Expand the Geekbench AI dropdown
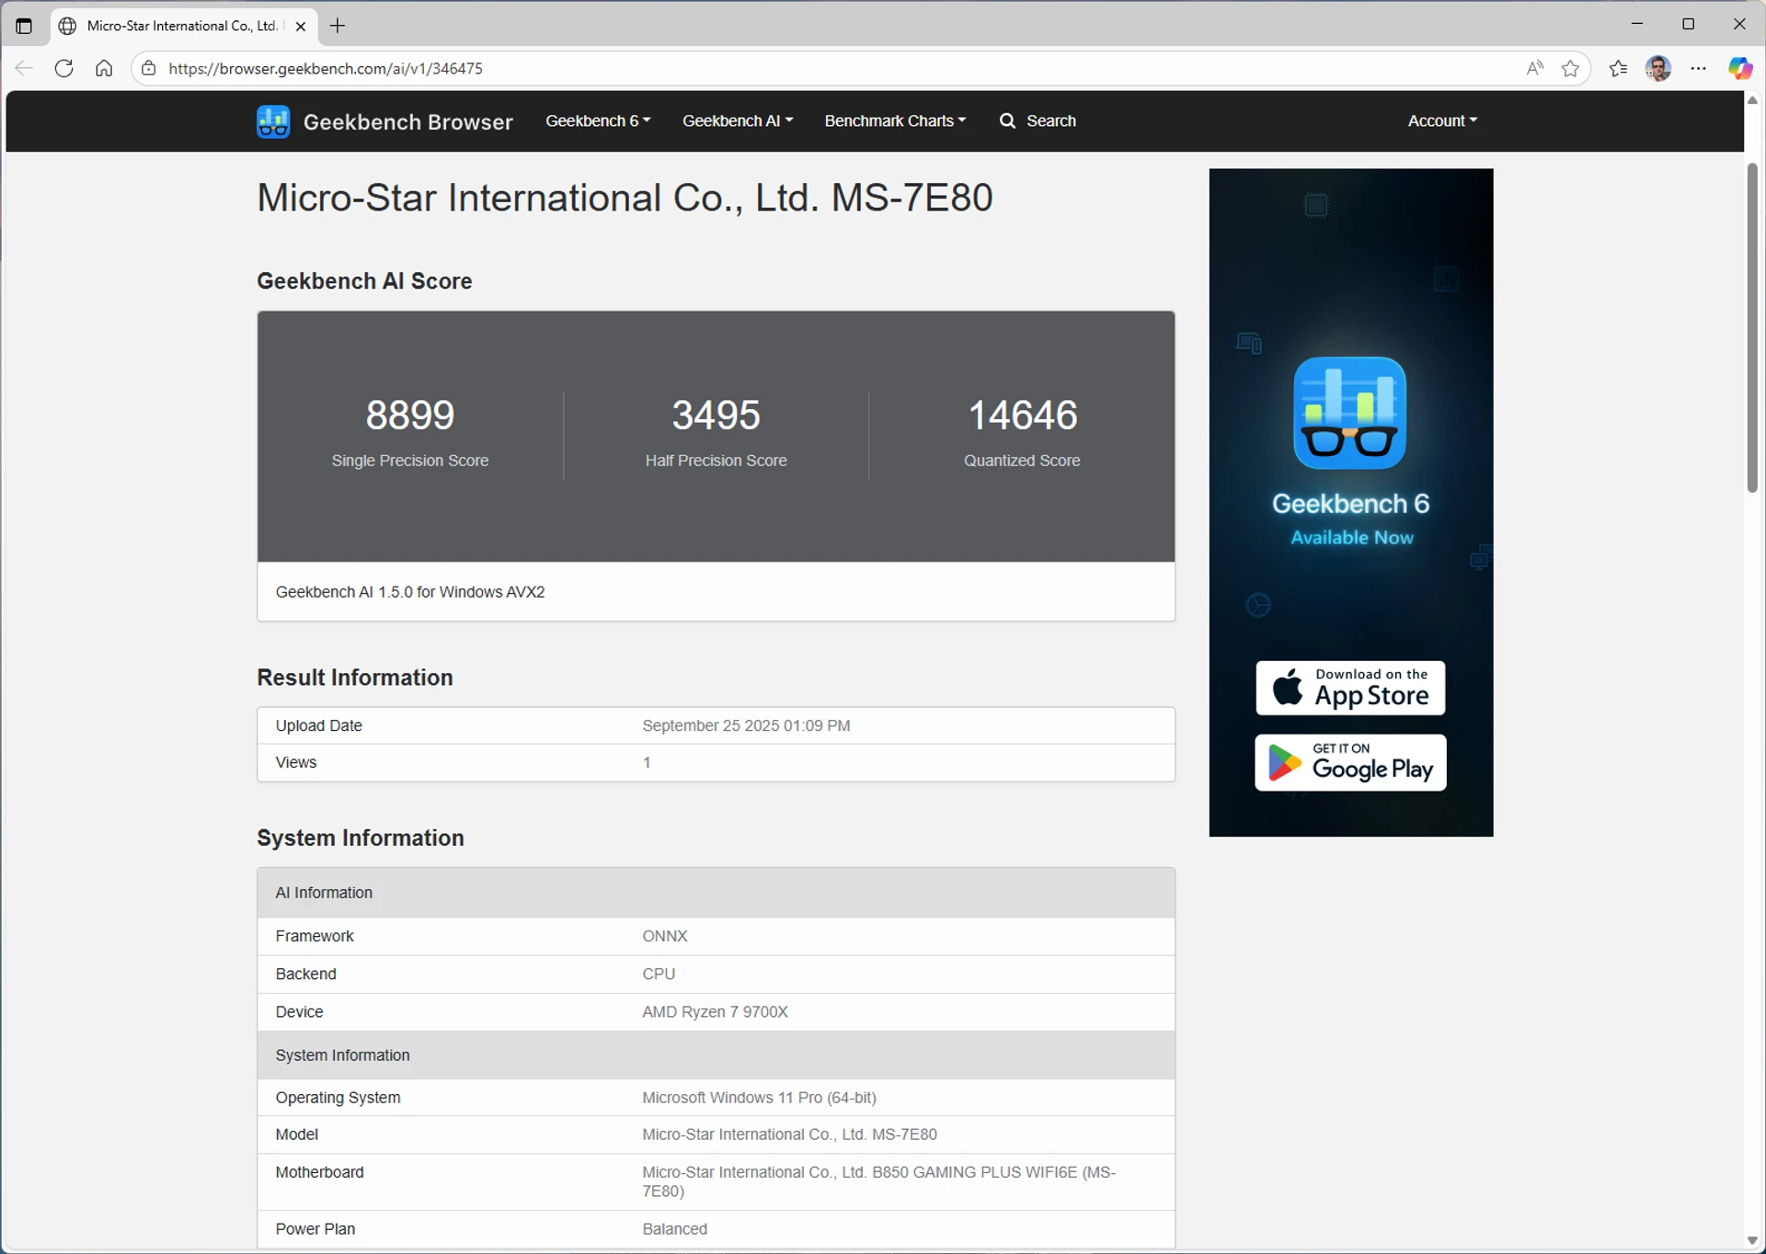 point(737,120)
